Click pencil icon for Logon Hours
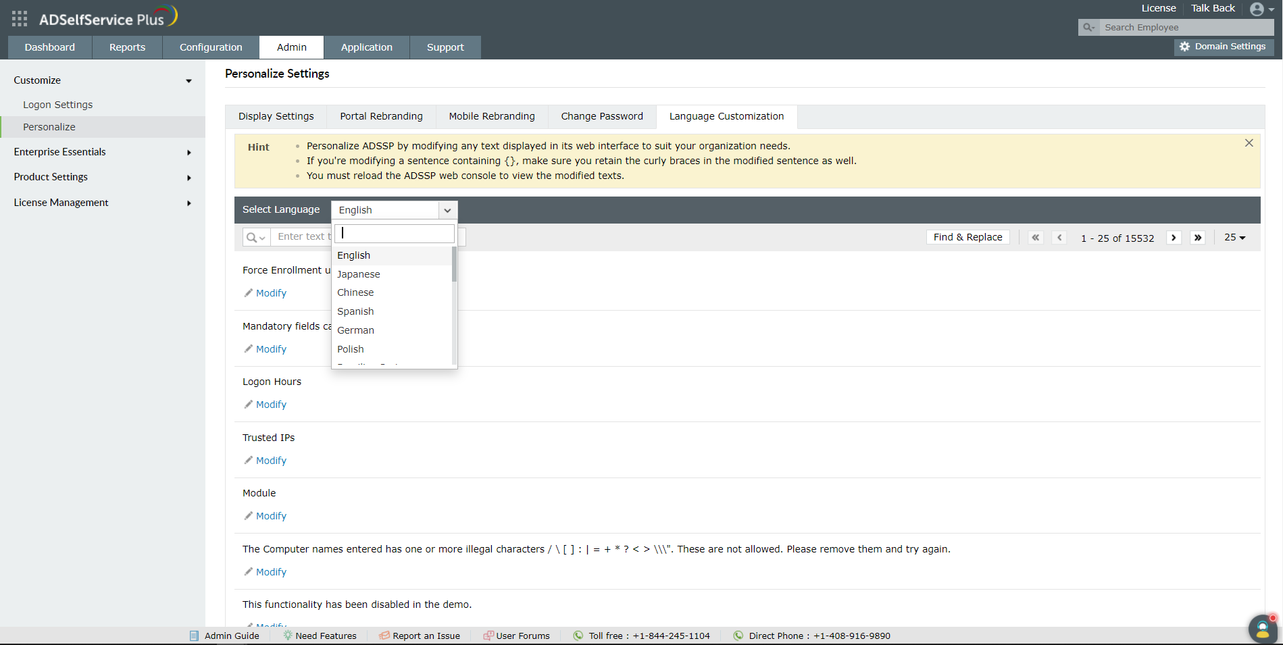 pos(248,405)
